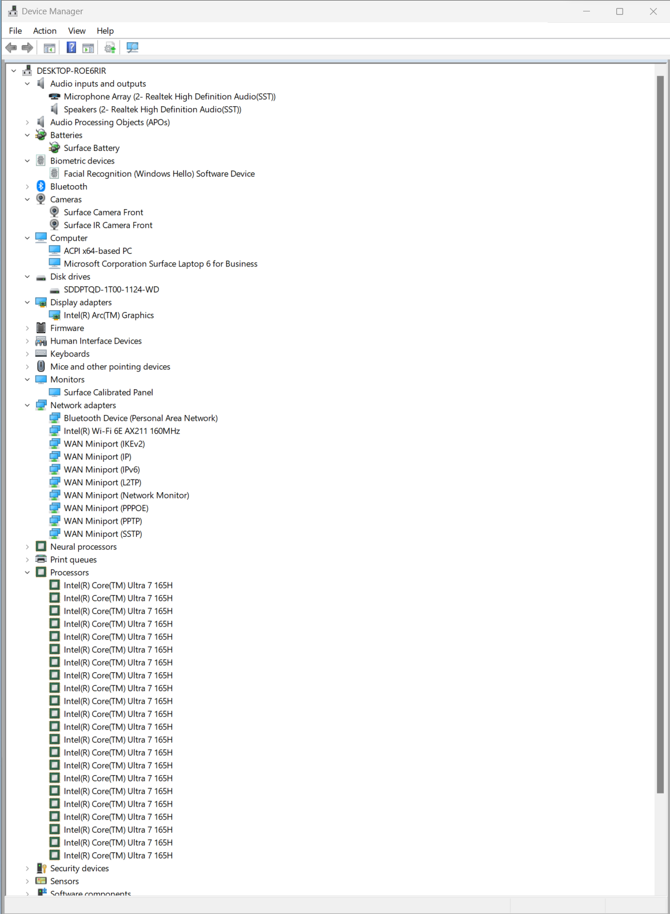Expand the Neural processors category

pyautogui.click(x=27, y=546)
